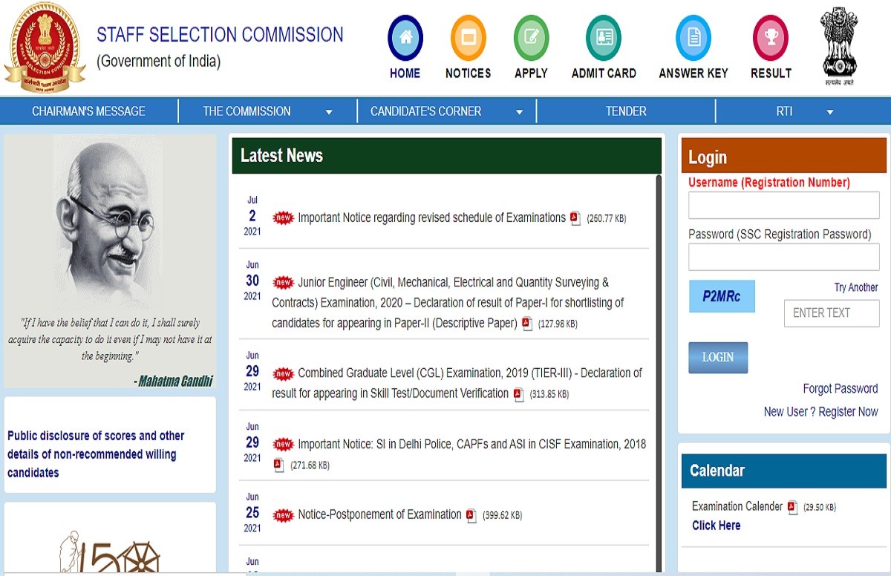Click the Latest News vertical scrollbar
891x576 pixels.
(x=658, y=371)
